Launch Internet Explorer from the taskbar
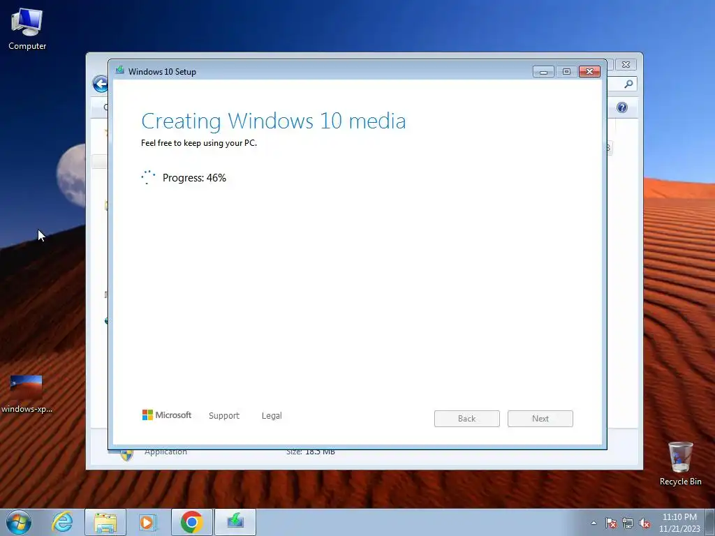The height and width of the screenshot is (536, 715). coord(62,522)
